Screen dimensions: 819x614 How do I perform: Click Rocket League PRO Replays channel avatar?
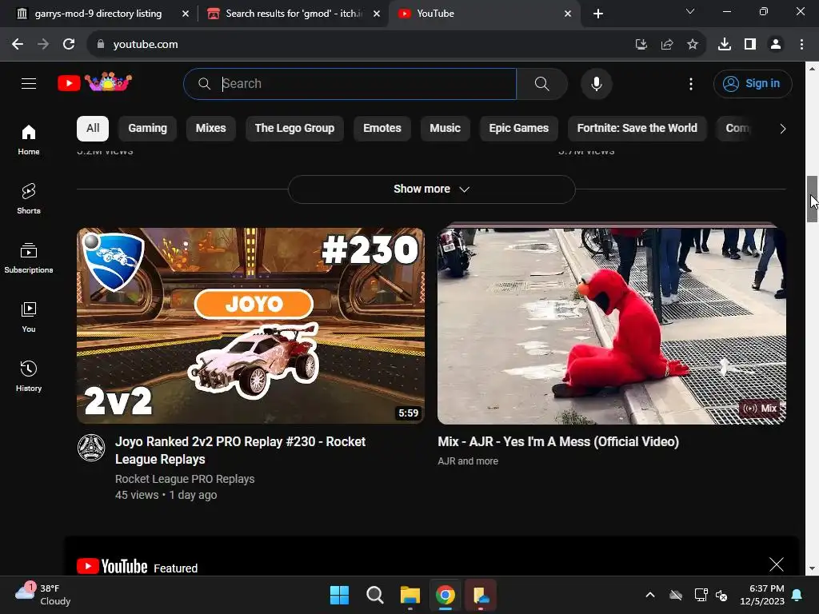91,448
